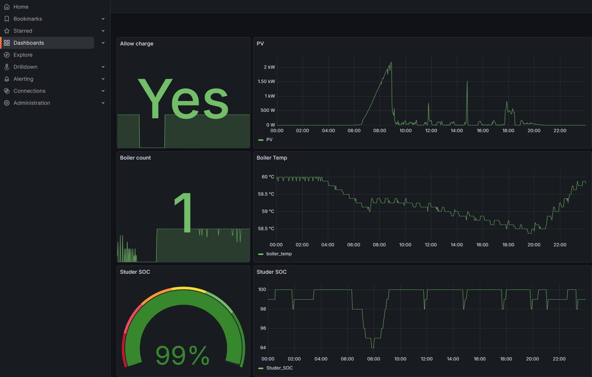The width and height of the screenshot is (592, 377).
Task: Click the Studer SOC gauge panel title
Action: (x=135, y=272)
